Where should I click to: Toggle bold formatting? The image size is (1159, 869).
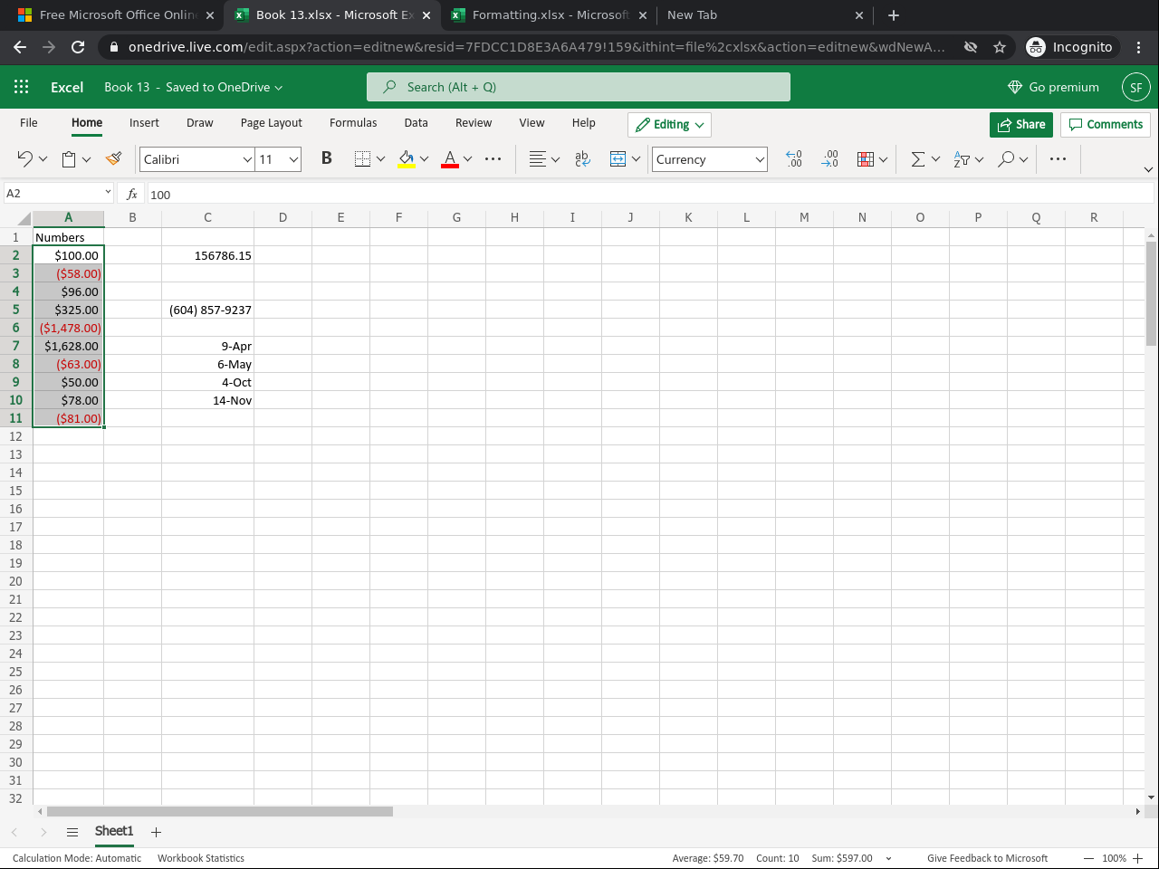[x=327, y=158]
